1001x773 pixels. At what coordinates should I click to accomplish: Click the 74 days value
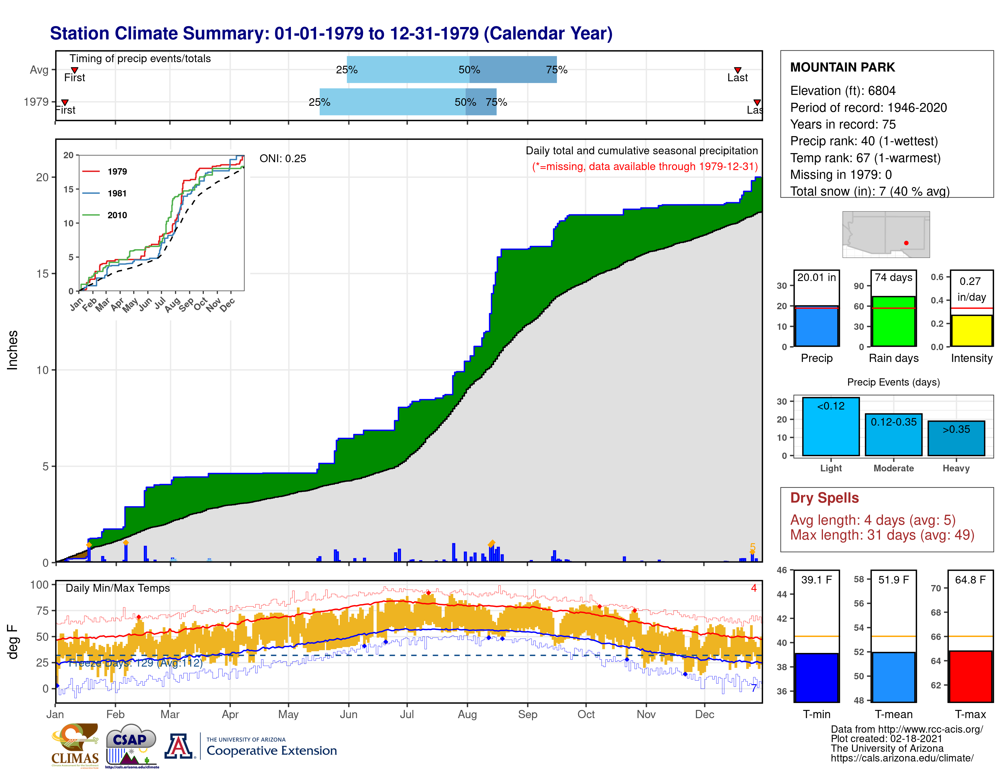click(894, 277)
